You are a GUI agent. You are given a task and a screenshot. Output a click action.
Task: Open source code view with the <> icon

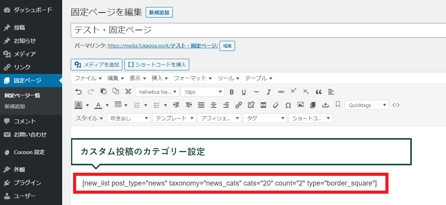pyautogui.click(x=396, y=105)
